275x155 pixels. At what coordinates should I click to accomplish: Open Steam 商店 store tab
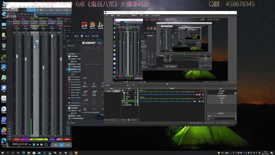[x=76, y=36]
